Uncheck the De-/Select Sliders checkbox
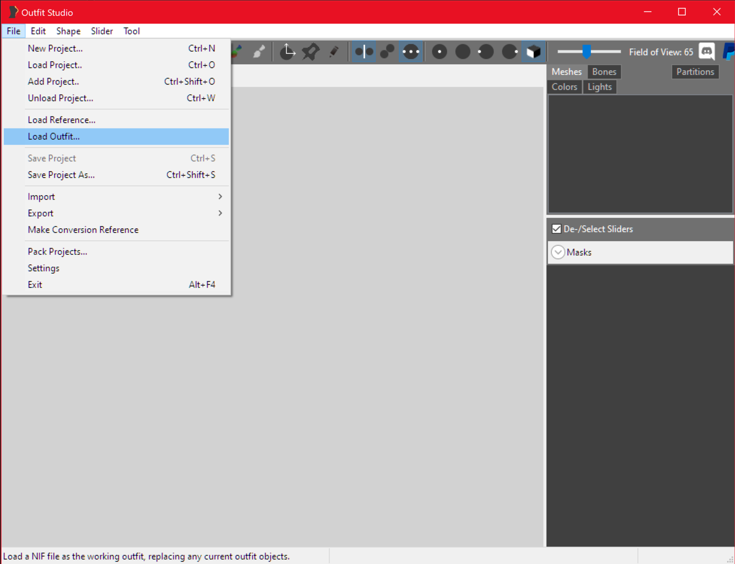 557,229
